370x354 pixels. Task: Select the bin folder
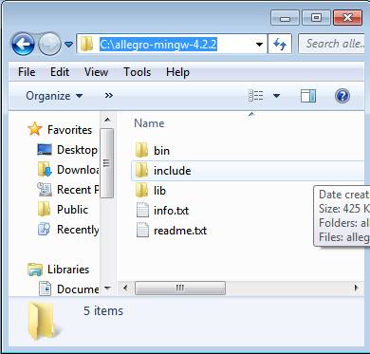[161, 151]
